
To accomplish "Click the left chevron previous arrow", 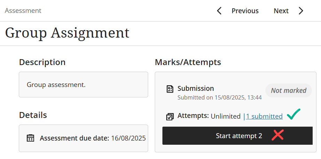I will (219, 11).
